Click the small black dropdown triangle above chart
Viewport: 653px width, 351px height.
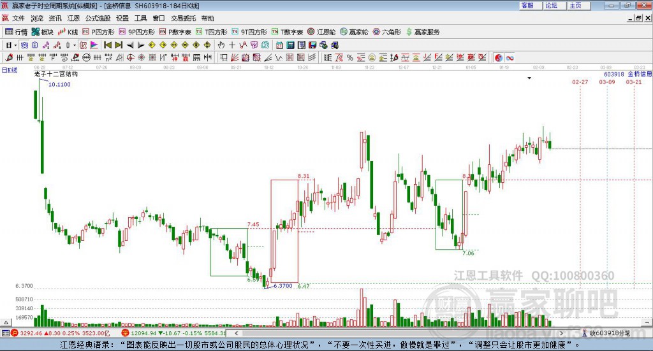pos(529,78)
